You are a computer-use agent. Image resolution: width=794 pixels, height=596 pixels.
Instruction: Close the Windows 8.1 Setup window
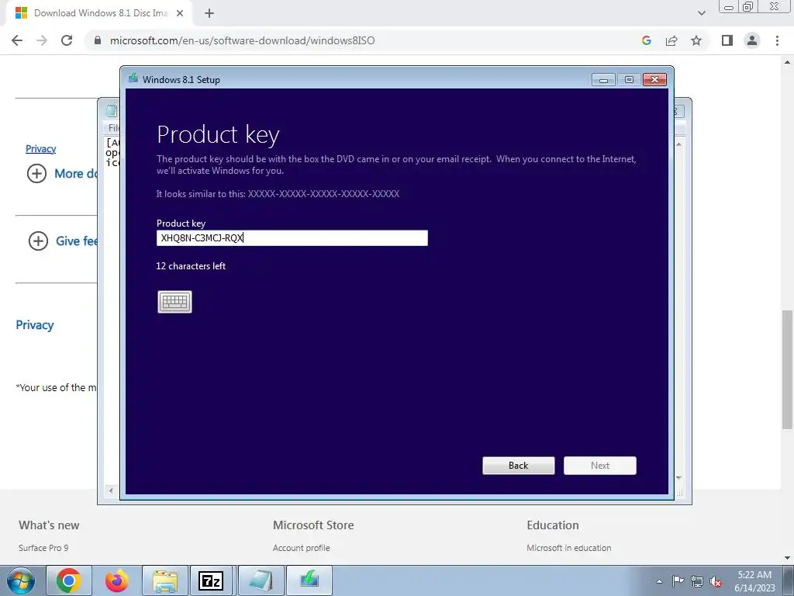click(x=654, y=80)
